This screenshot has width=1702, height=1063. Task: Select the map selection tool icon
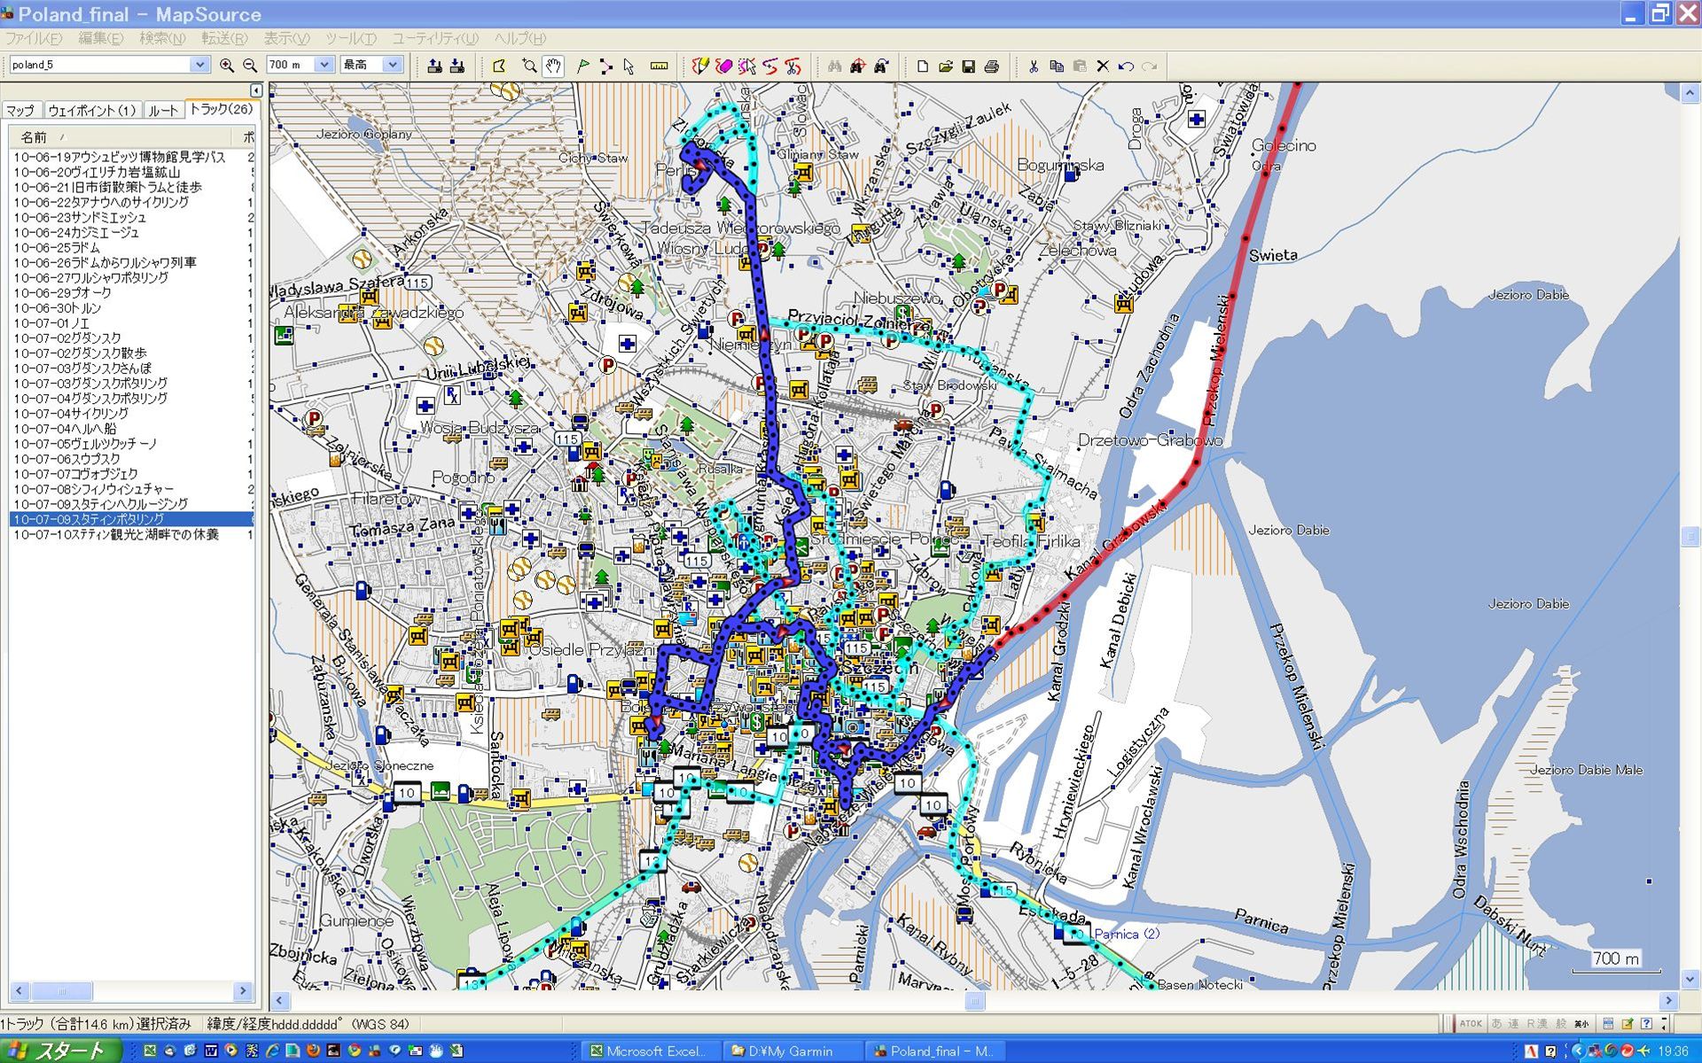(499, 66)
